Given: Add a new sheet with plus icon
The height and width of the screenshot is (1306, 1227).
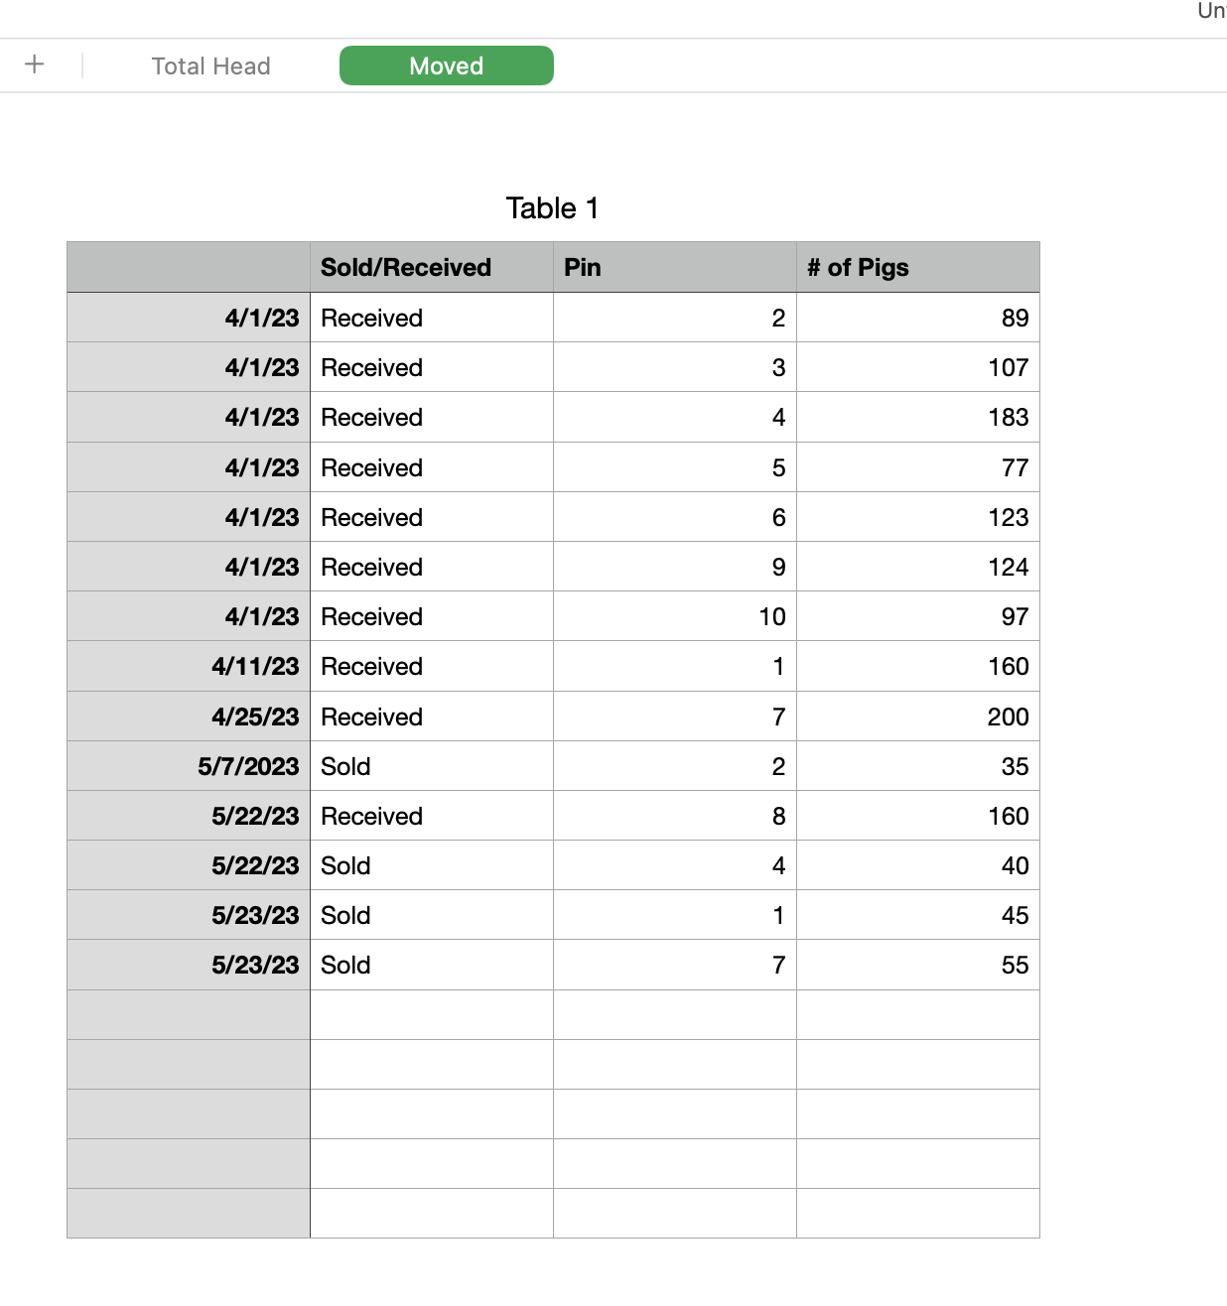Looking at the screenshot, I should [35, 65].
